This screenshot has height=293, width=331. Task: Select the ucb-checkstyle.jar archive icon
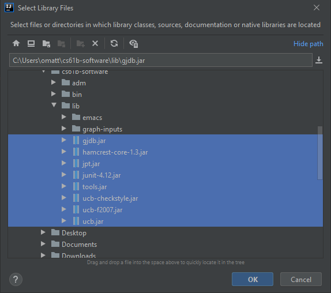pyautogui.click(x=76, y=198)
